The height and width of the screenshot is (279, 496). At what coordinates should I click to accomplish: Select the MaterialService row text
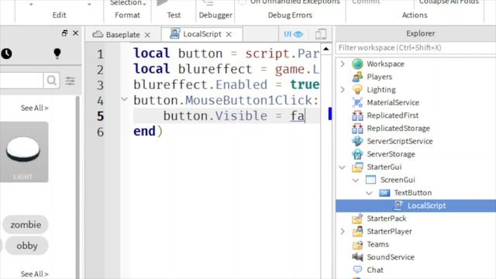[x=393, y=102]
